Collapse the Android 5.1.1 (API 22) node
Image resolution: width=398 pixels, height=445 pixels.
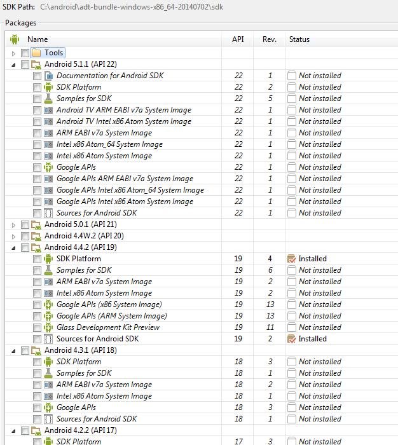(13, 65)
